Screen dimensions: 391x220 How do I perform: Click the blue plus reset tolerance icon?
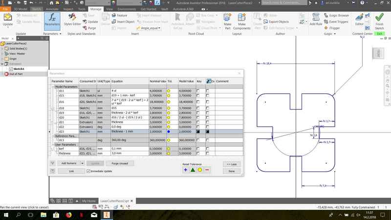click(x=186, y=170)
